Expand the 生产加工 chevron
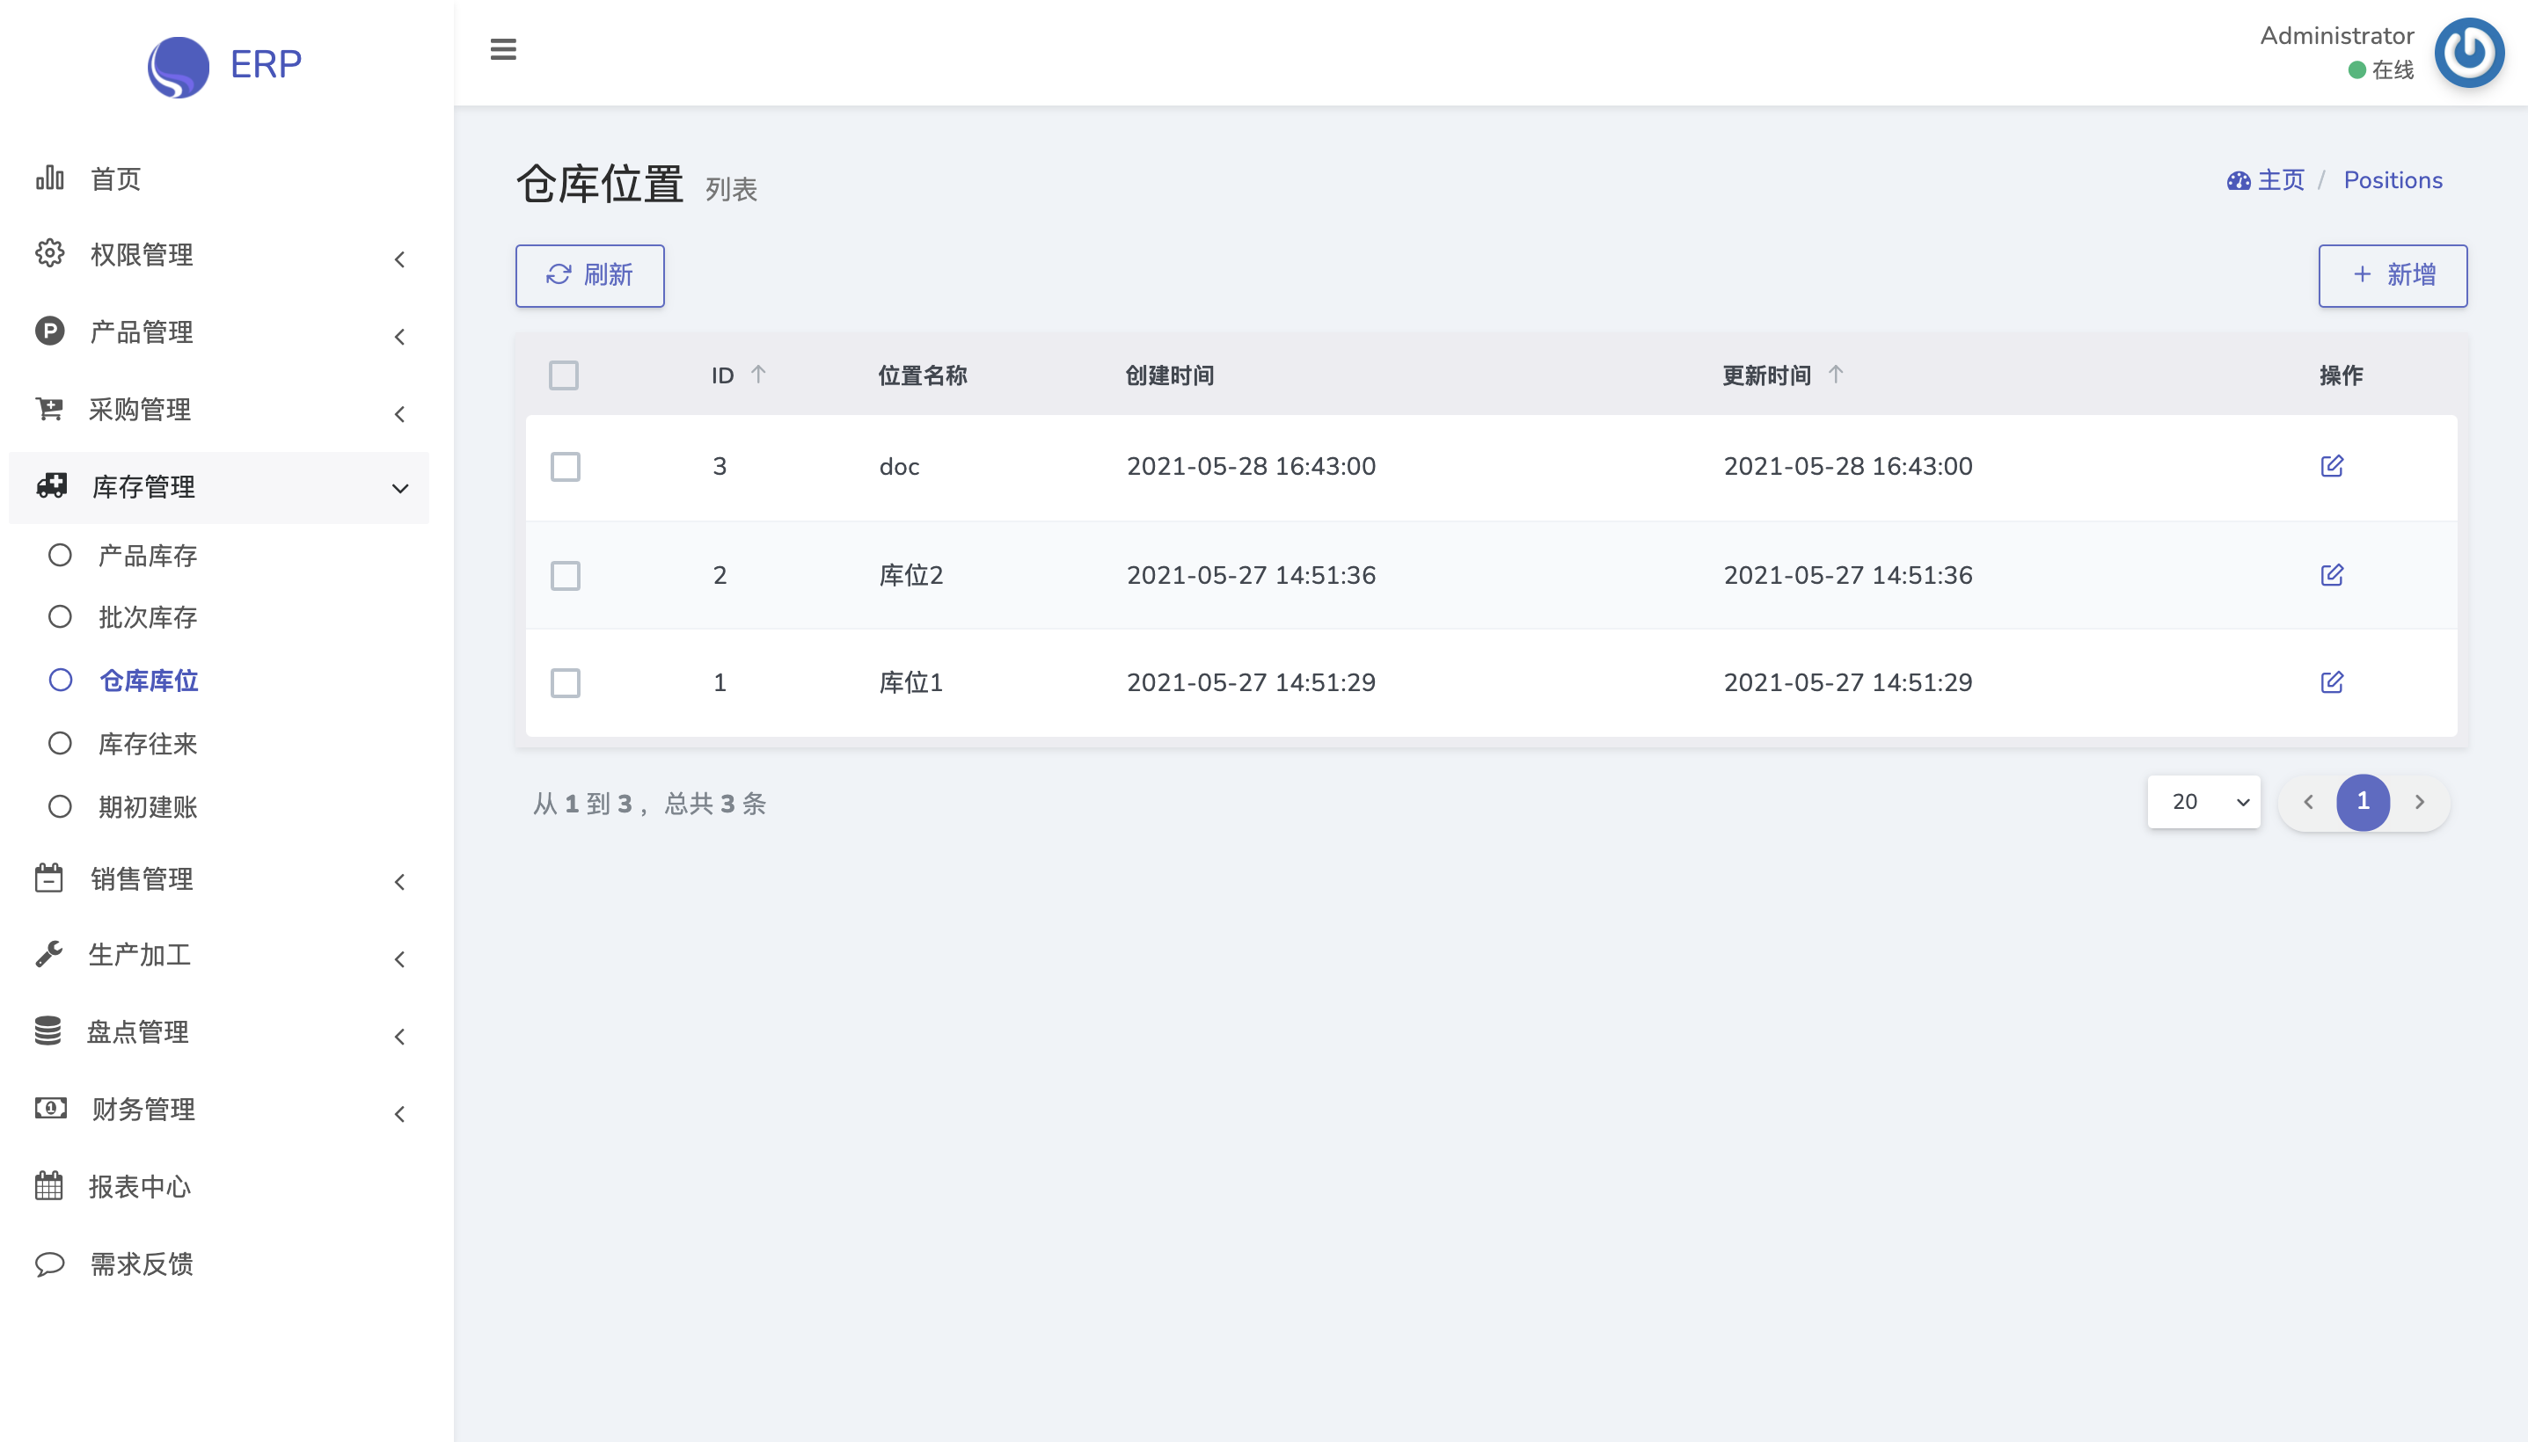This screenshot has width=2528, height=1442. [x=399, y=958]
